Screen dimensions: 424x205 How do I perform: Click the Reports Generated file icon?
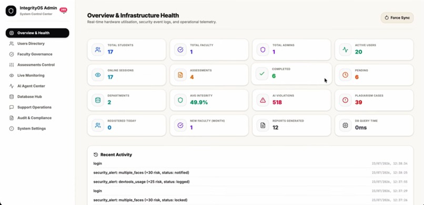point(263,125)
